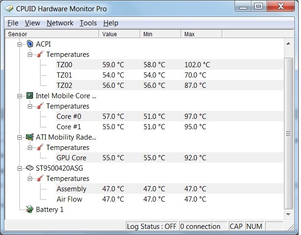Collapse Temperatures under ATI Mobility Radeon

30,148
